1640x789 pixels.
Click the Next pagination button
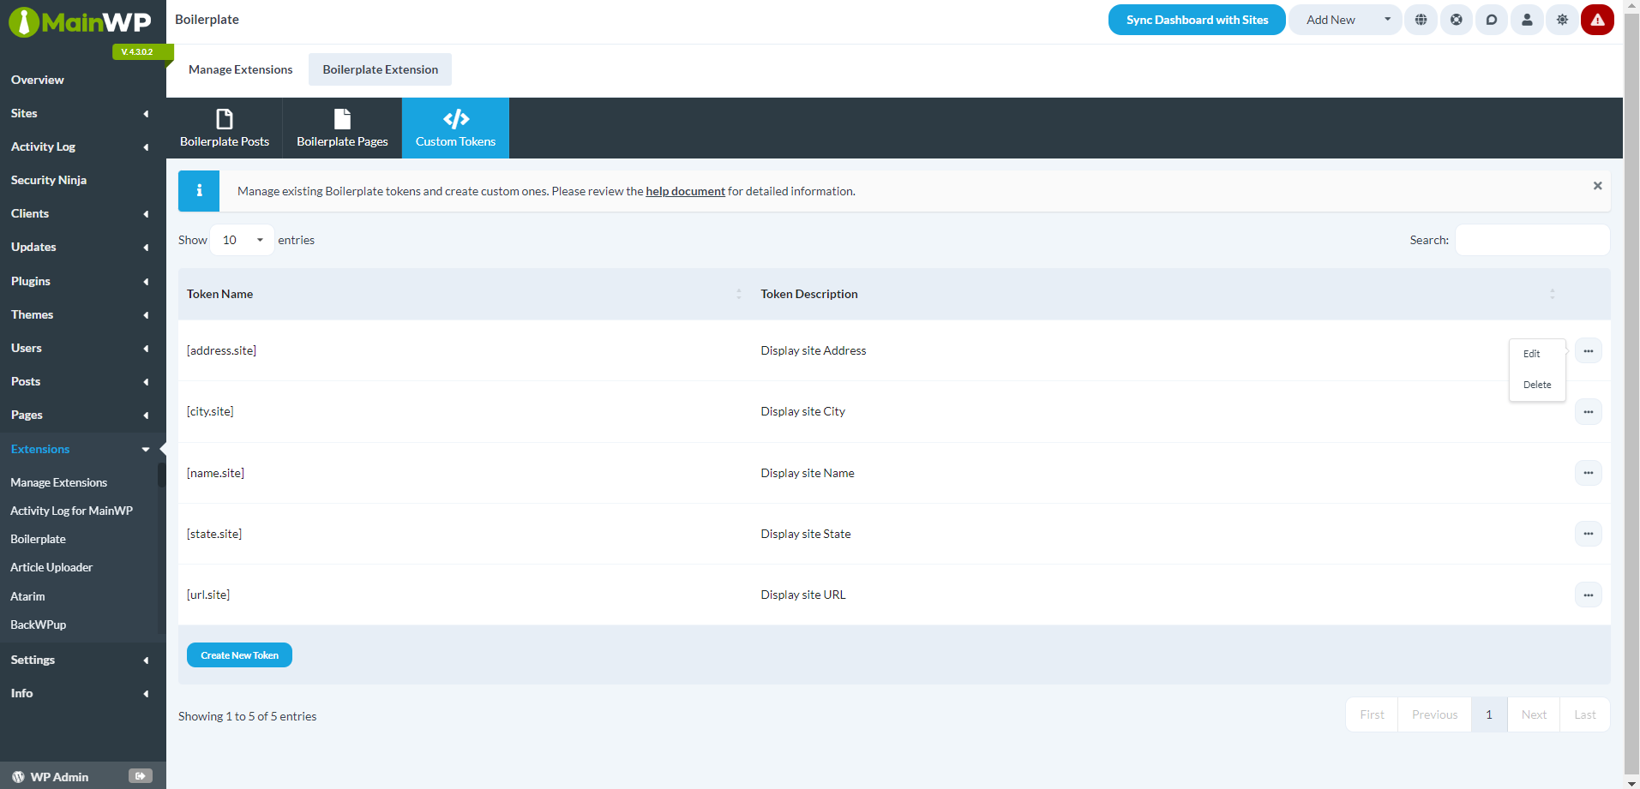pos(1534,714)
